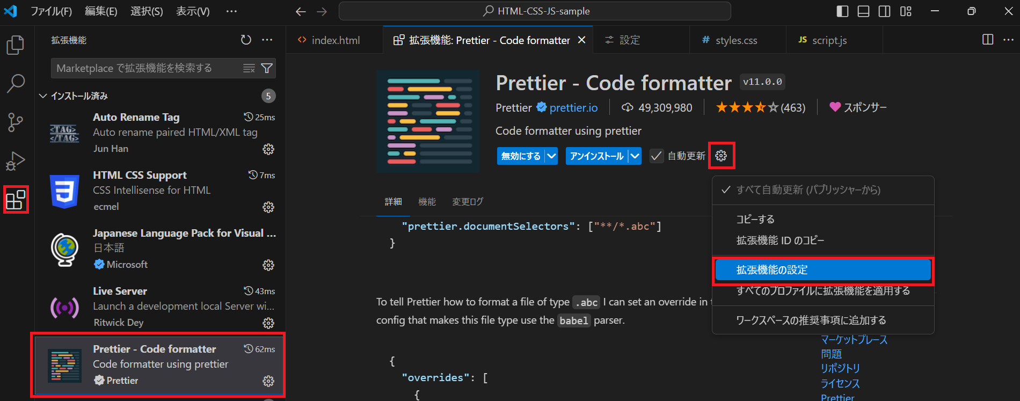Choose ワークスペースの推奨事項に追加する
The width and height of the screenshot is (1020, 401).
823,320
